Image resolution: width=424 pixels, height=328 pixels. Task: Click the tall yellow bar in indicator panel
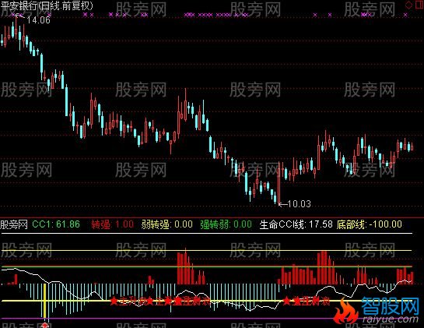[x=45, y=301]
